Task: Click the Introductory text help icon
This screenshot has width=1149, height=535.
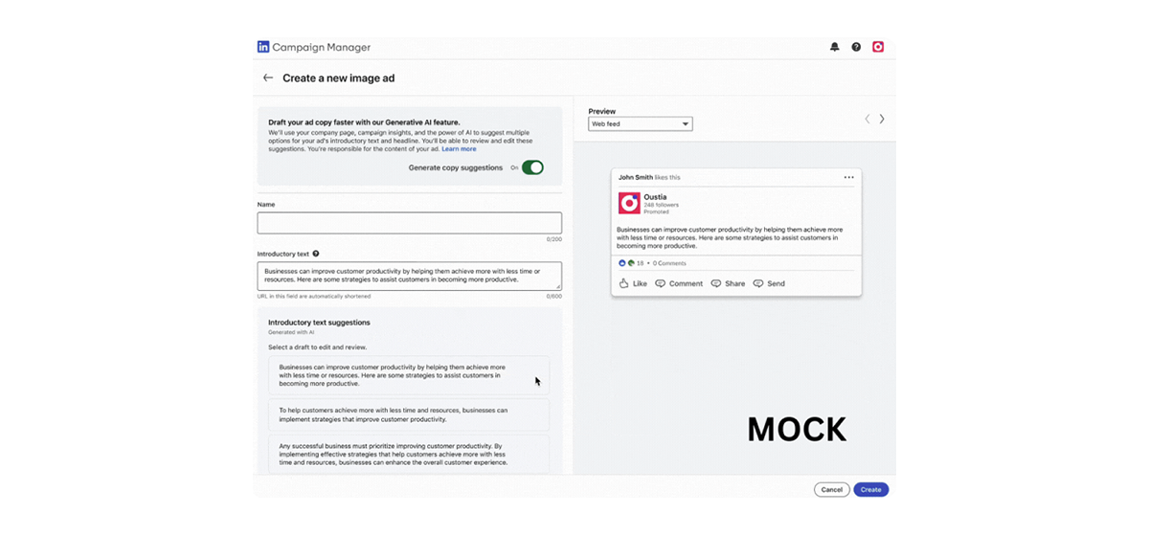Action: coord(316,254)
